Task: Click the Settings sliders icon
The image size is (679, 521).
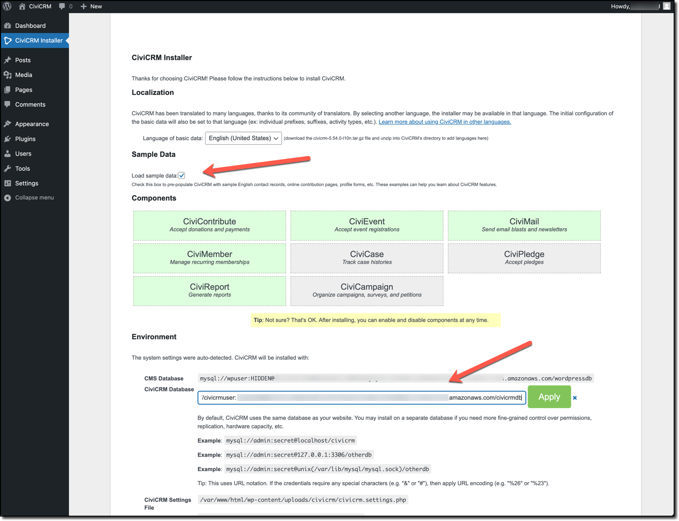Action: pyautogui.click(x=8, y=183)
